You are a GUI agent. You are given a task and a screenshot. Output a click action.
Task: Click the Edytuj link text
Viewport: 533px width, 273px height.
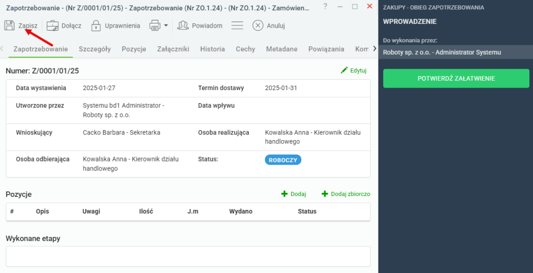[x=358, y=71]
